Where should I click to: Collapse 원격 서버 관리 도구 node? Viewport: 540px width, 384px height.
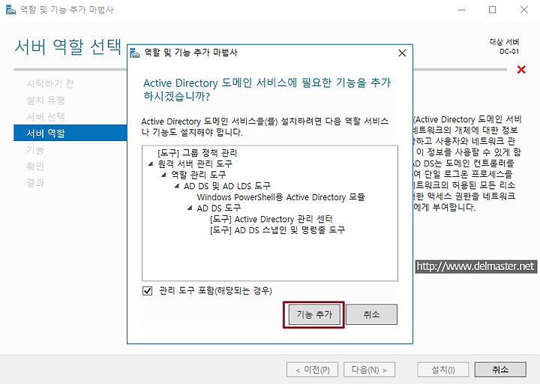(151, 164)
